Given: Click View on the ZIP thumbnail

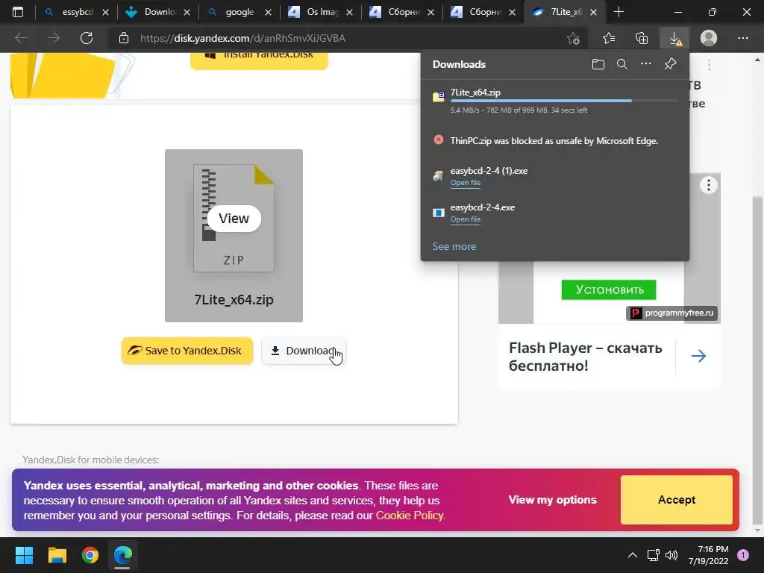Looking at the screenshot, I should (234, 219).
